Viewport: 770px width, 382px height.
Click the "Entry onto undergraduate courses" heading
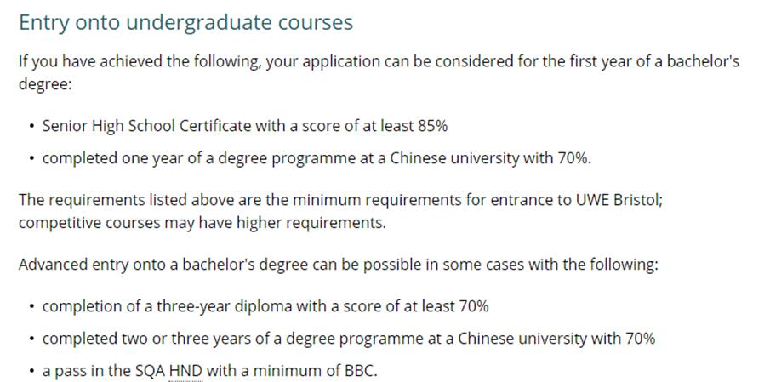pyautogui.click(x=185, y=23)
